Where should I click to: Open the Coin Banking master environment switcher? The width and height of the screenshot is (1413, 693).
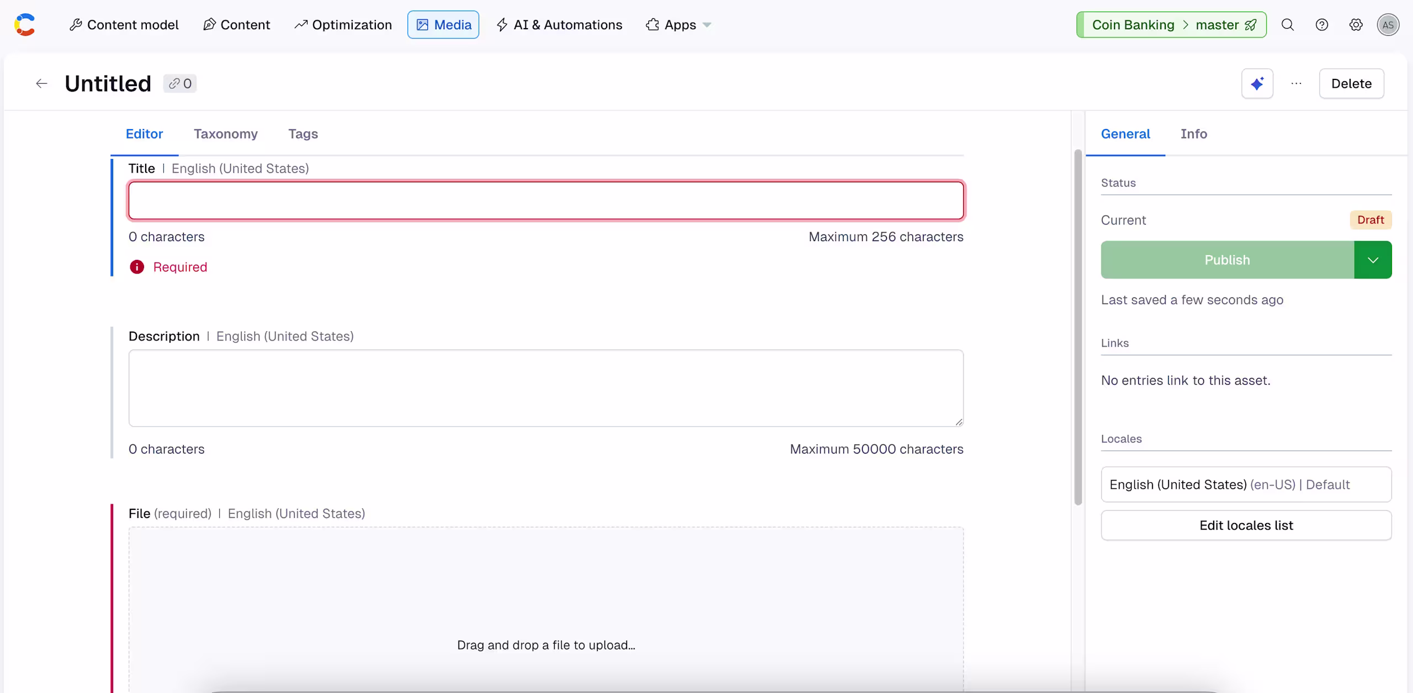[x=1171, y=25]
